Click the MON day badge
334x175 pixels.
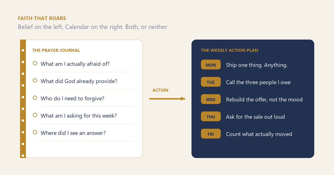click(x=211, y=65)
